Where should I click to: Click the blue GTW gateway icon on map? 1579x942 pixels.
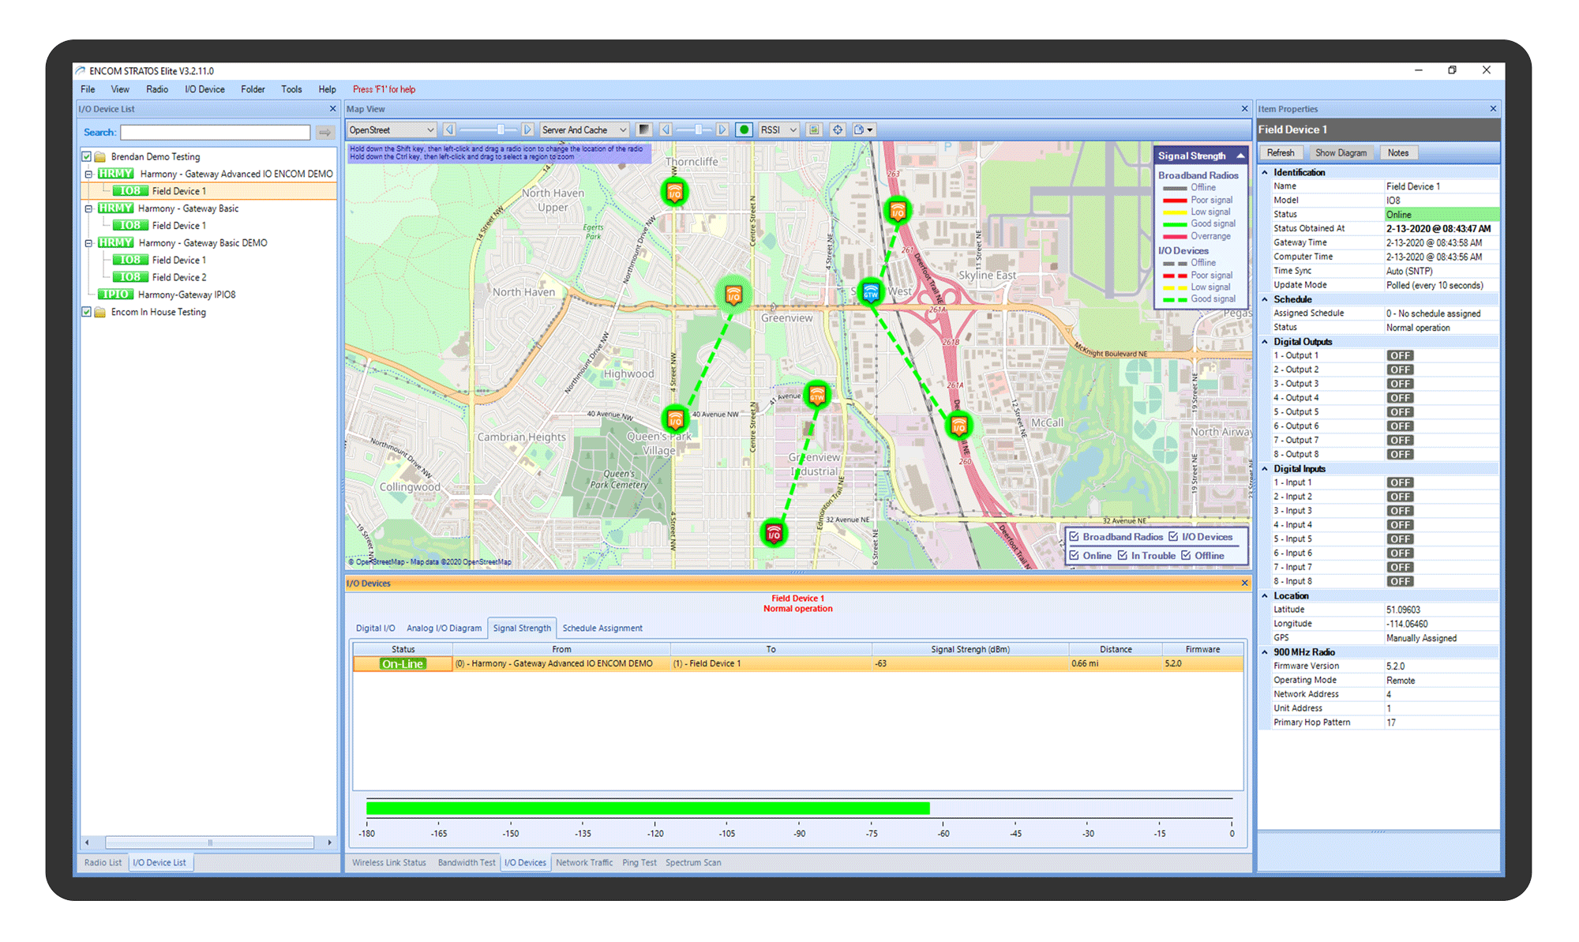coord(871,293)
